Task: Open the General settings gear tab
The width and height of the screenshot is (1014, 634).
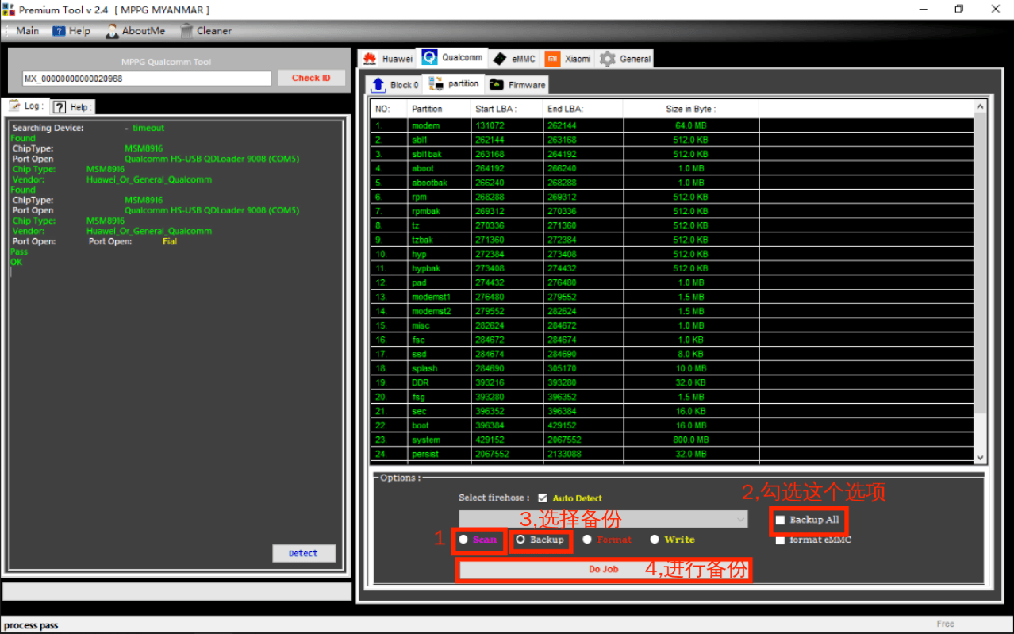Action: (x=625, y=59)
